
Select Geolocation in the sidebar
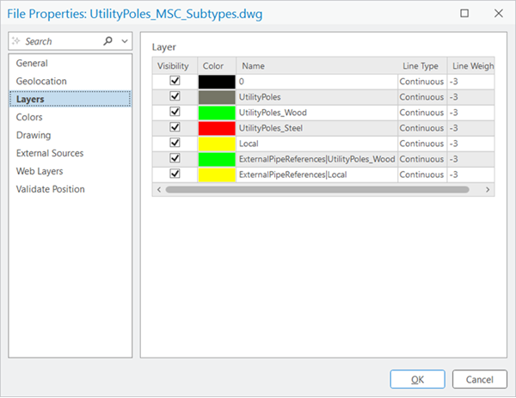click(x=41, y=82)
